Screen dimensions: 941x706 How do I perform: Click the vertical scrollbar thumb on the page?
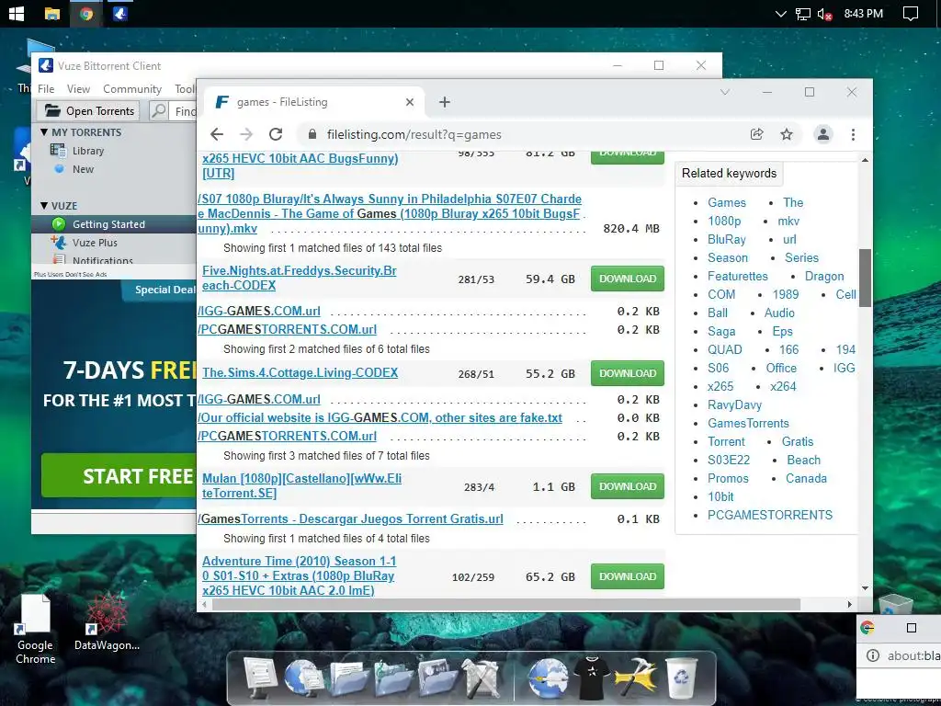tap(865, 278)
